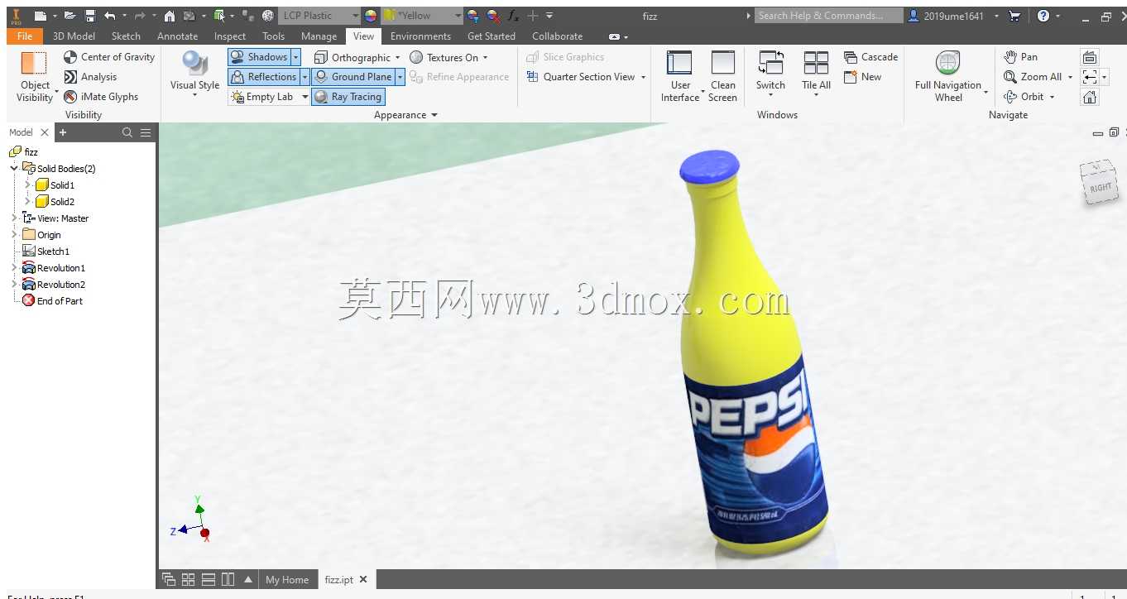The image size is (1127, 599).
Task: Open the User Interface button
Action: (x=679, y=77)
